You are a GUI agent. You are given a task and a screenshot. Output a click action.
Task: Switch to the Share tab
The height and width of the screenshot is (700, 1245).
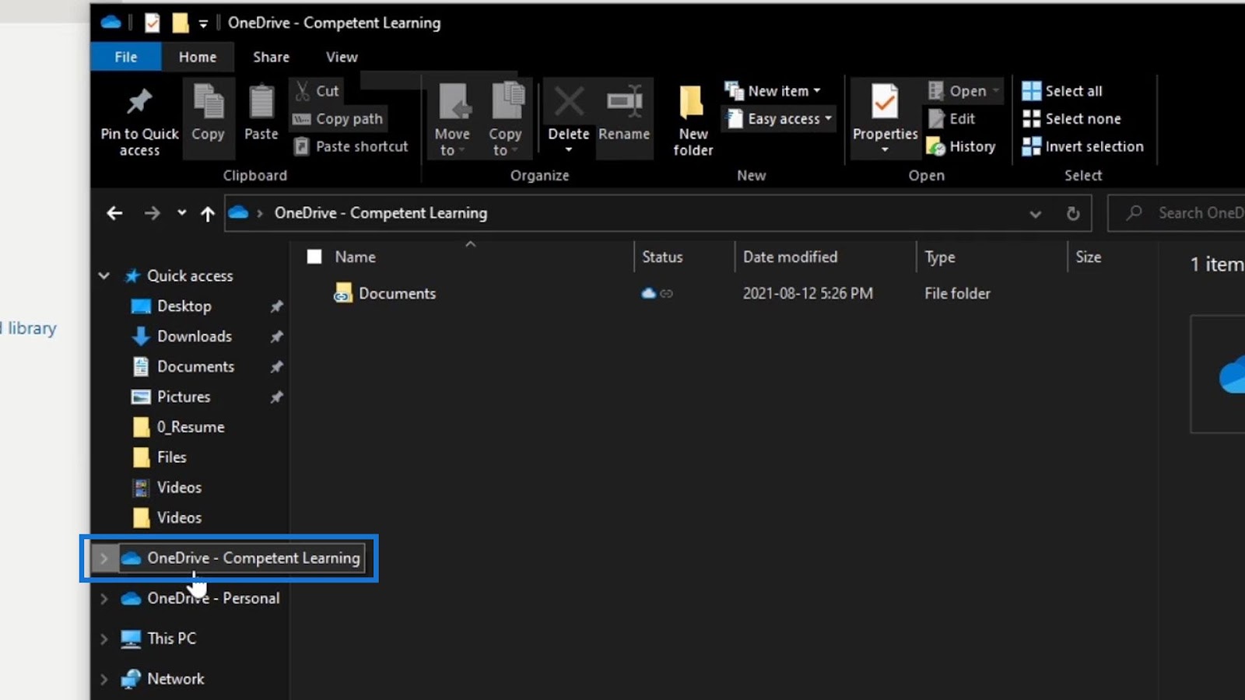tap(271, 57)
